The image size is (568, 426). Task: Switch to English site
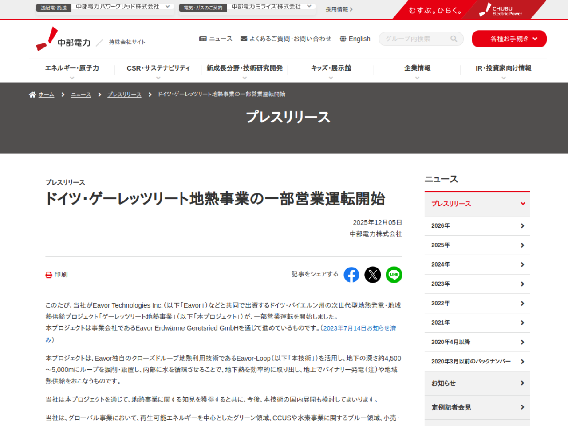355,39
